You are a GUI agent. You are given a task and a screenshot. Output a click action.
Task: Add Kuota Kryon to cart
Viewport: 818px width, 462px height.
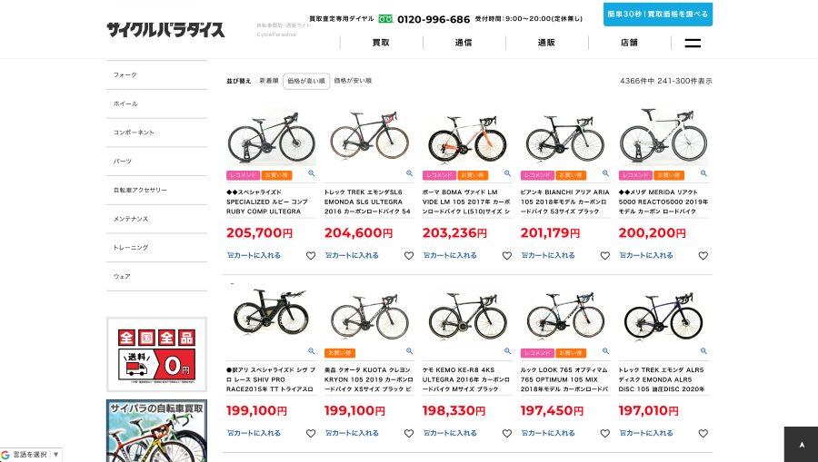353,433
